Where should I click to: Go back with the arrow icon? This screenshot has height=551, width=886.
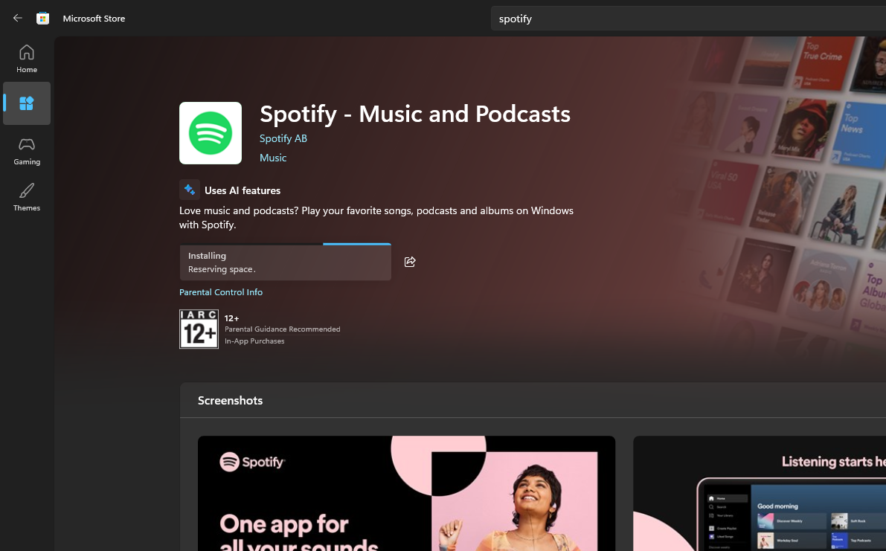point(18,18)
